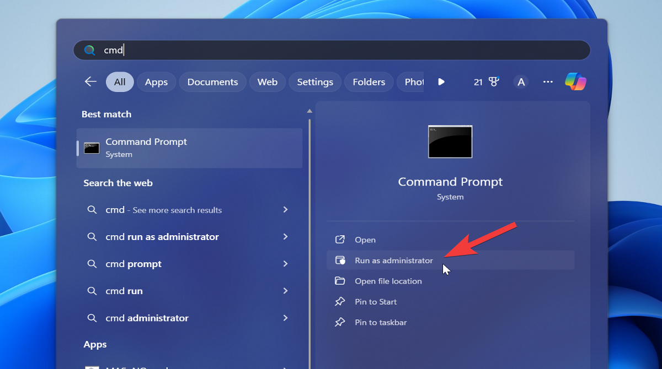The width and height of the screenshot is (662, 369).
Task: Select Pin to Start
Action: [x=376, y=302]
